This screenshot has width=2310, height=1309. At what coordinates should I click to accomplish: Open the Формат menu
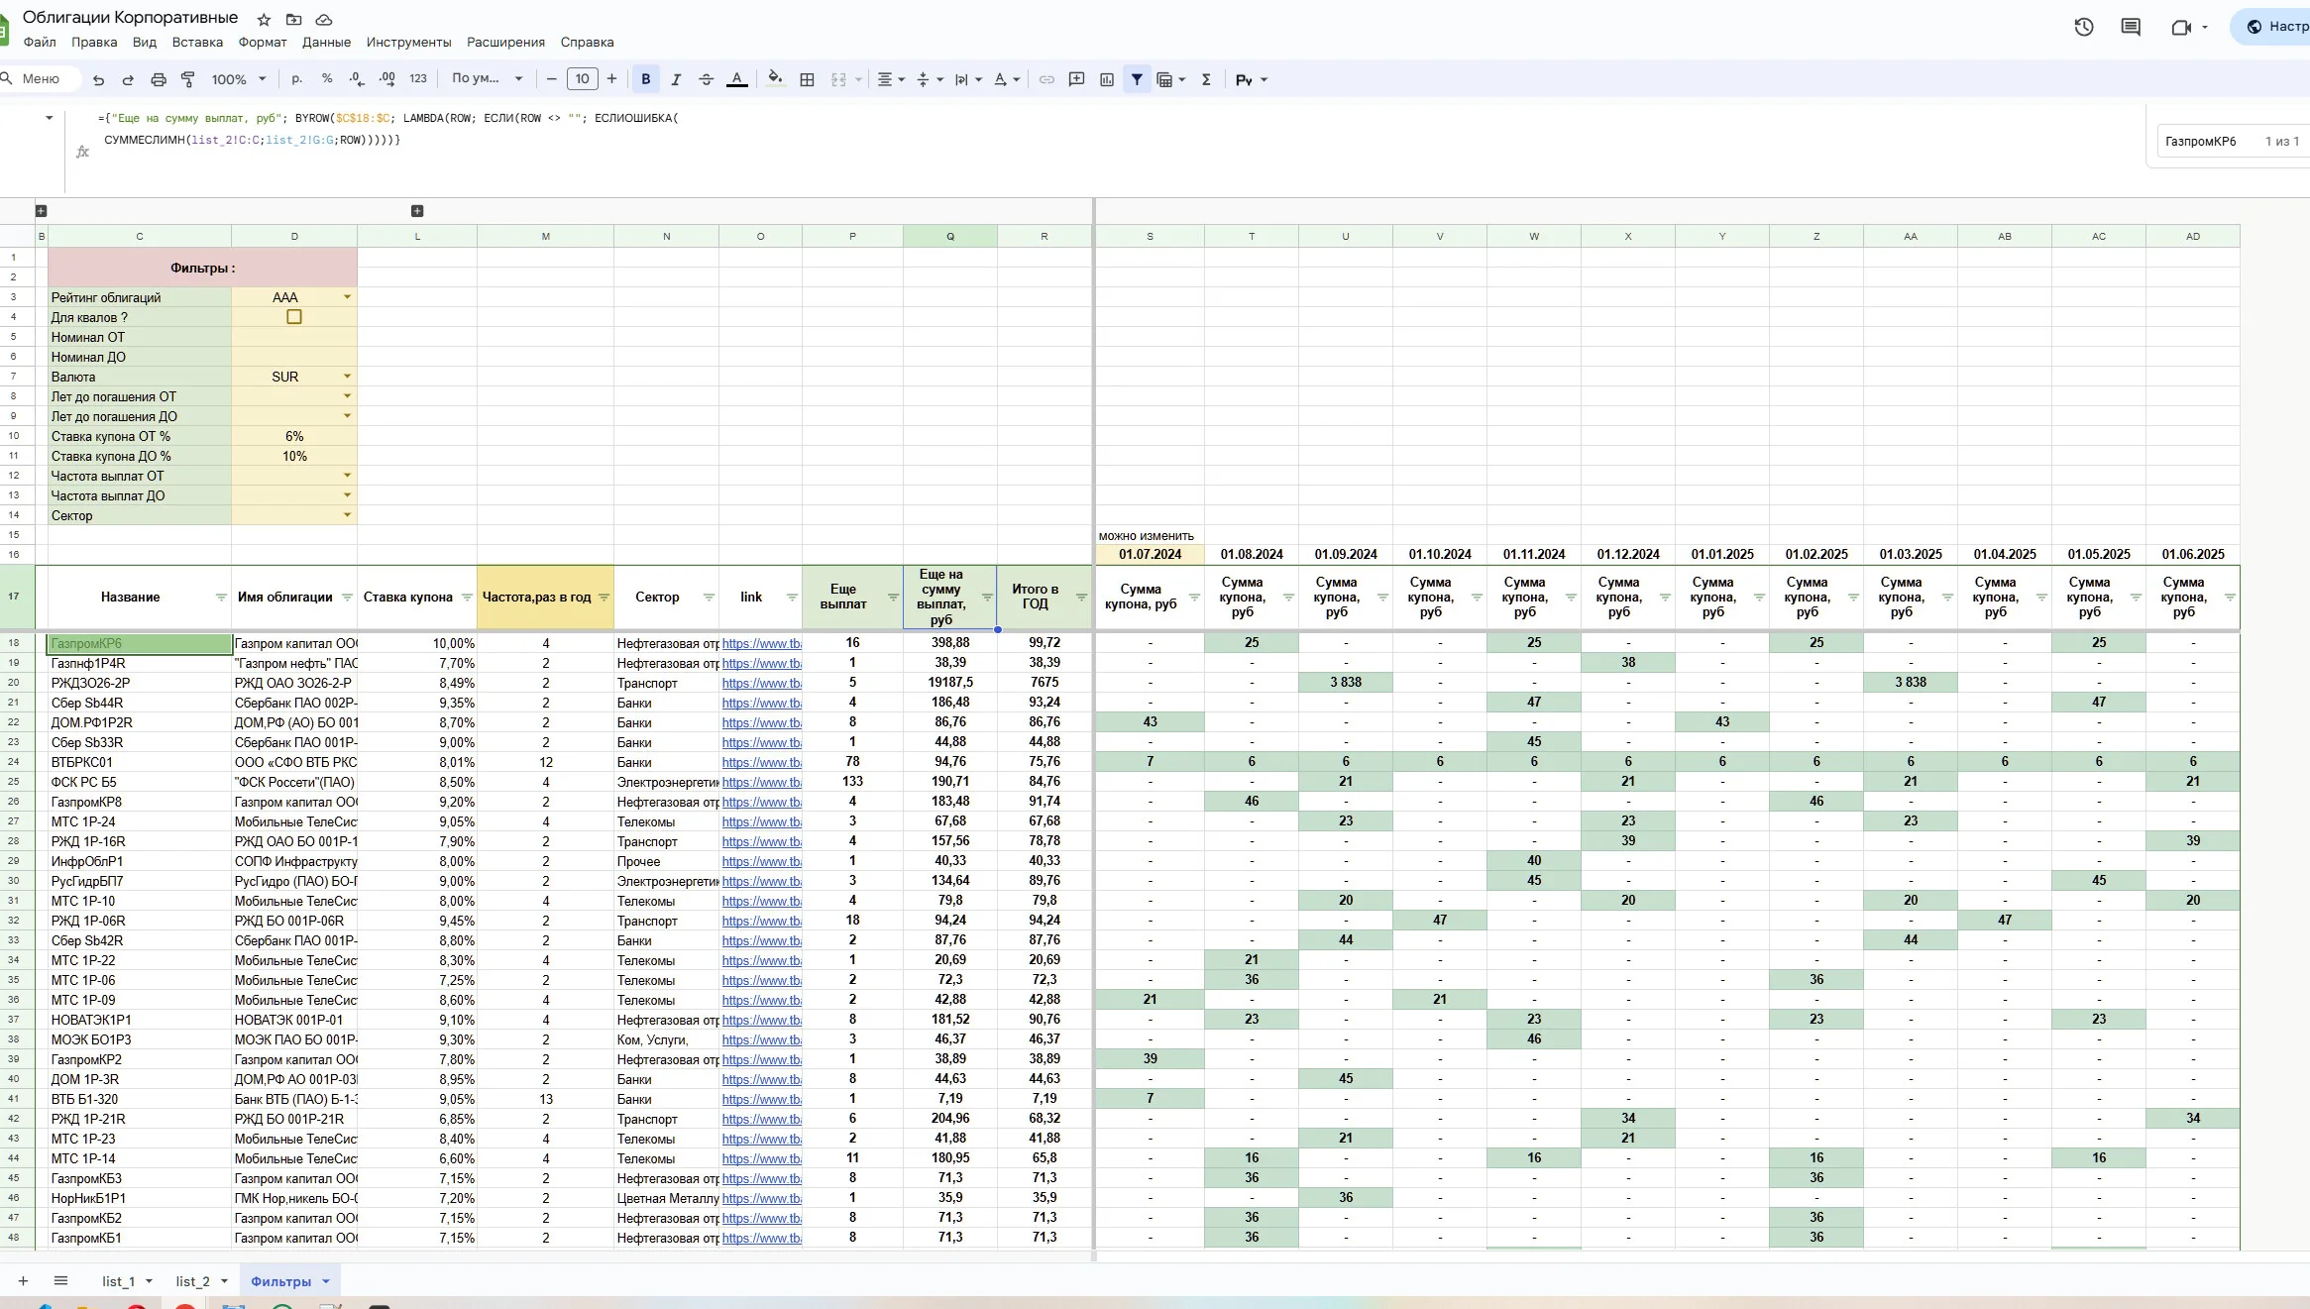(263, 43)
